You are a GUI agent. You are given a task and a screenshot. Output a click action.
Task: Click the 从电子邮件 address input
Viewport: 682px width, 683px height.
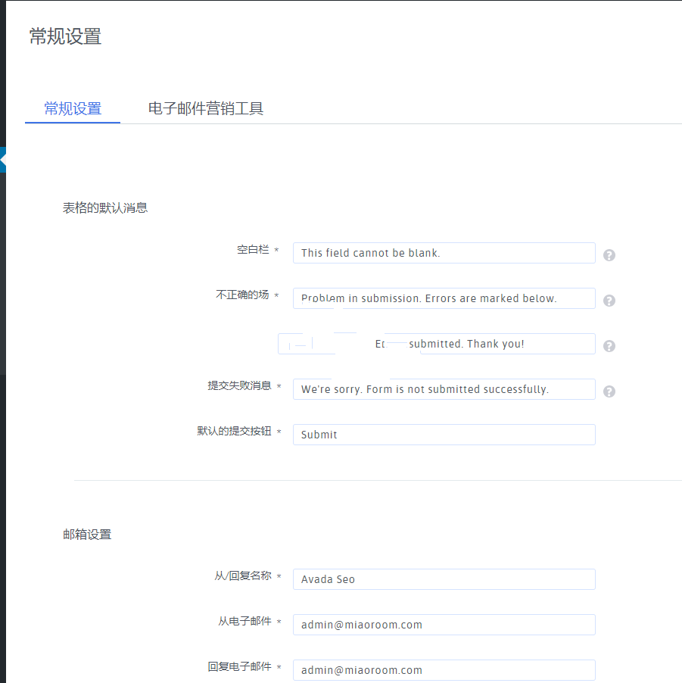tap(444, 625)
